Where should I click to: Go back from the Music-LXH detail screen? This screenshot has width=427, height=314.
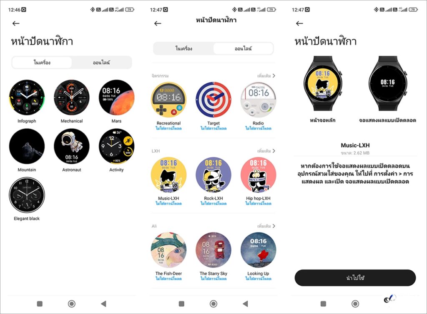pyautogui.click(x=299, y=23)
